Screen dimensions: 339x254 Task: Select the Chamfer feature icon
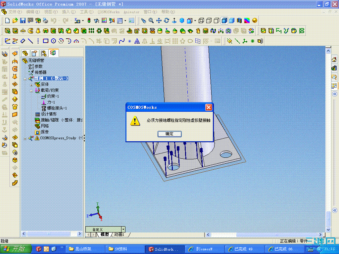[x=76, y=31]
